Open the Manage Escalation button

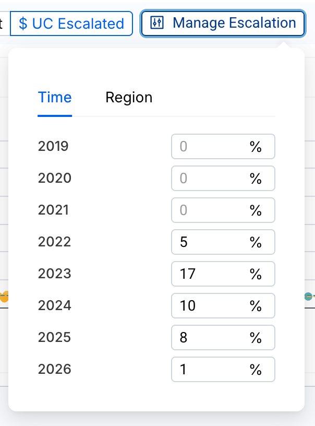pyautogui.click(x=223, y=23)
